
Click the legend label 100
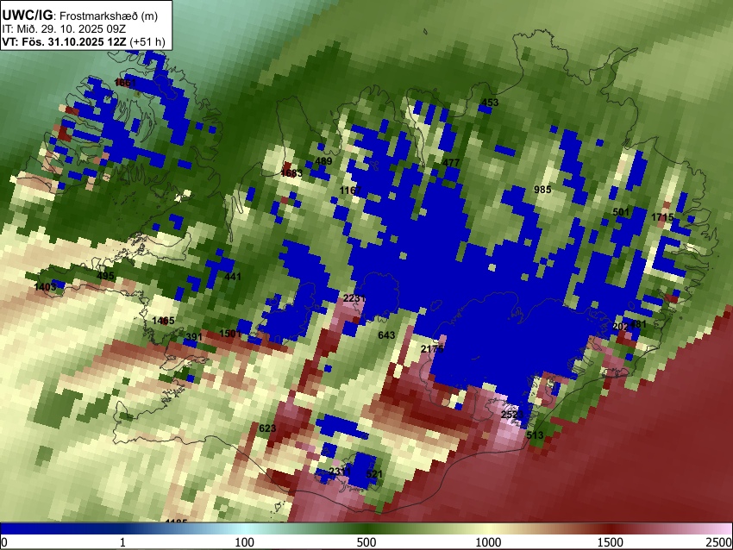click(245, 542)
